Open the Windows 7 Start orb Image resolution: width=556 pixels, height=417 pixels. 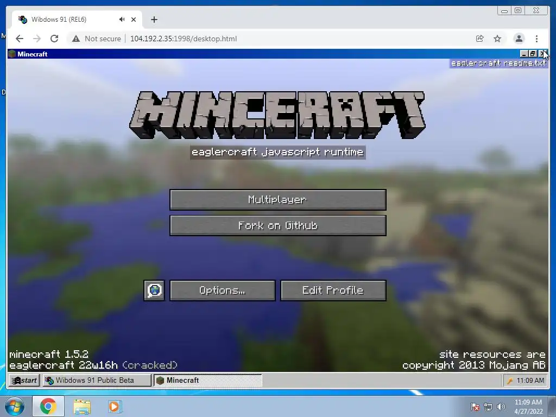[15, 406]
